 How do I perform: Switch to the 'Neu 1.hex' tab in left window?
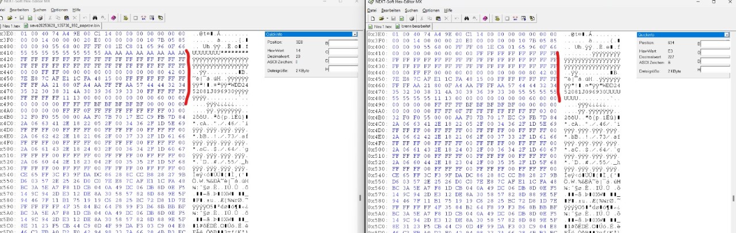13,26
